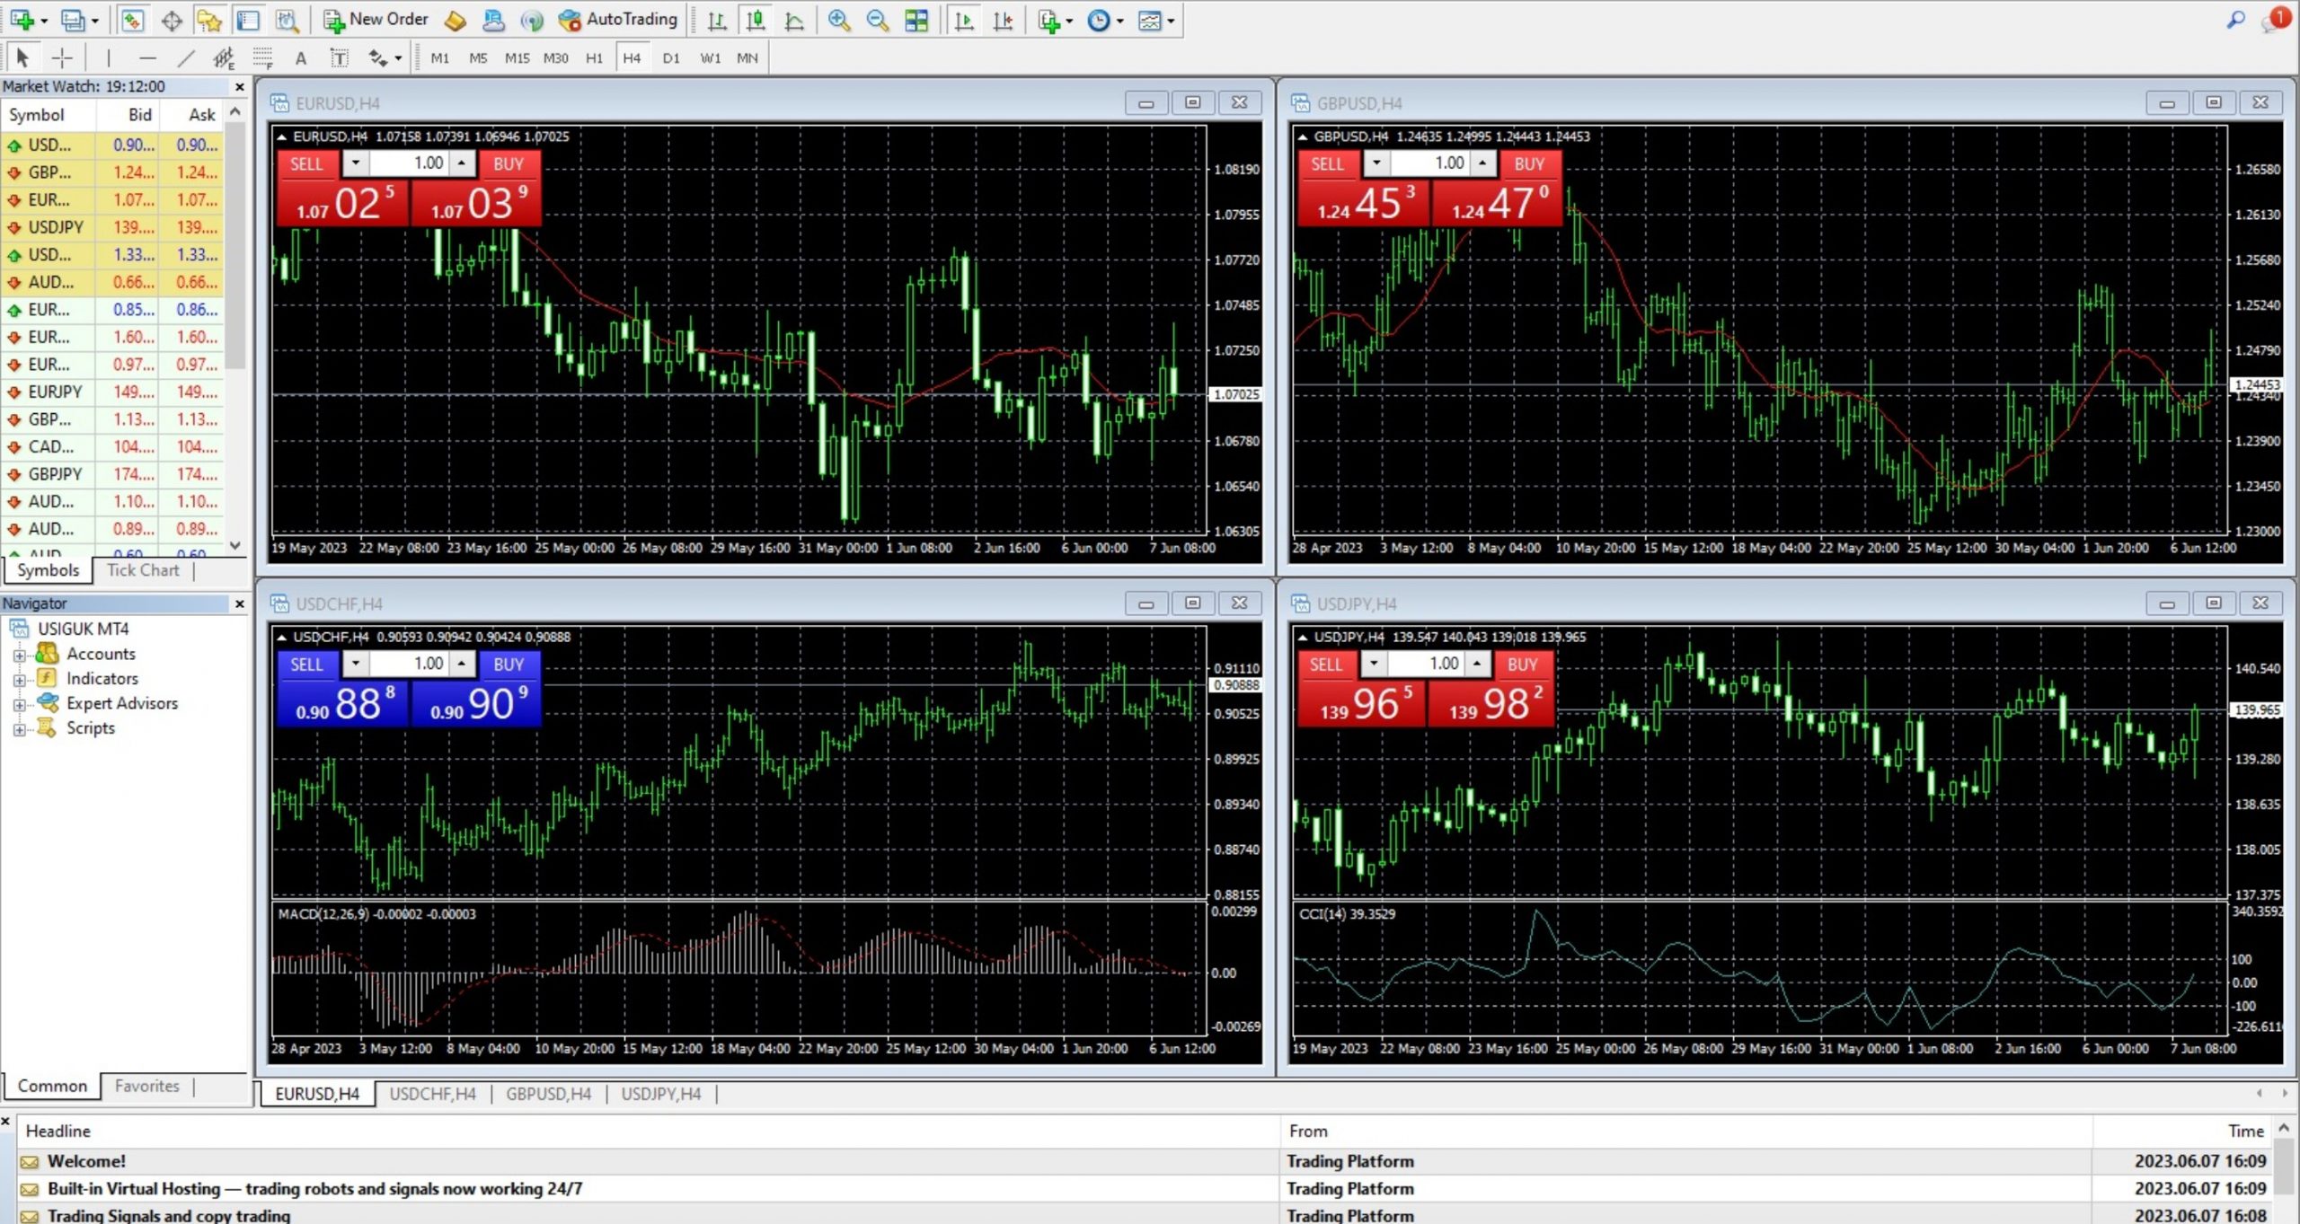This screenshot has height=1224, width=2300.
Task: Select the H4 timeframe
Action: [632, 58]
